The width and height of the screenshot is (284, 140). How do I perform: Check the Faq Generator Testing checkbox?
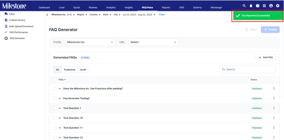tap(55, 98)
